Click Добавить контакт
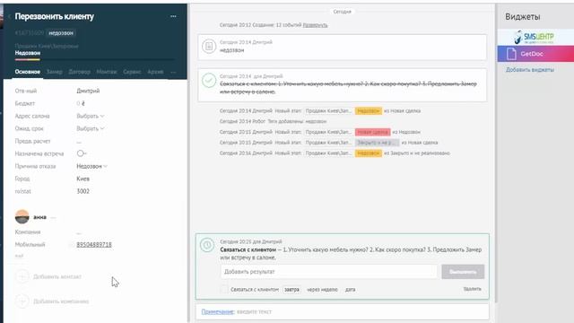Viewport: 574px width, 323px height. (x=57, y=276)
